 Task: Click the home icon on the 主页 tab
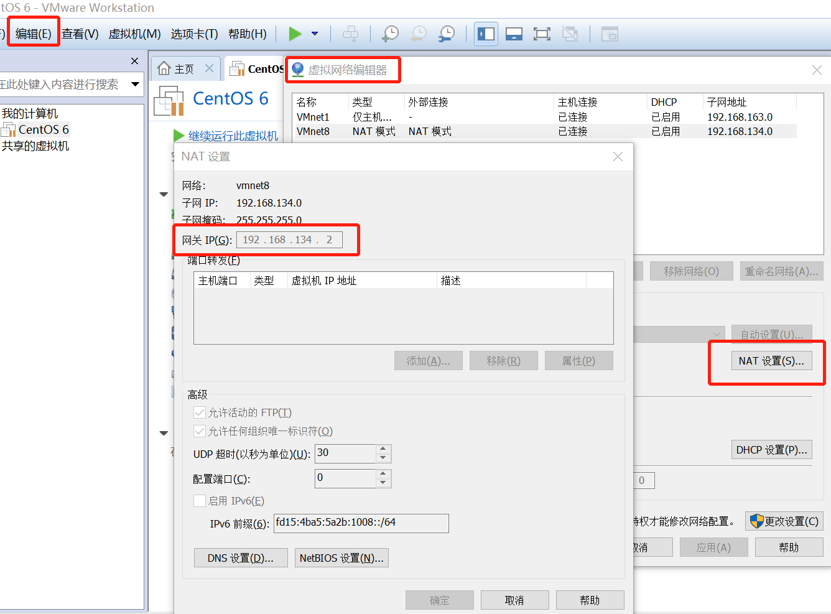pyautogui.click(x=164, y=68)
